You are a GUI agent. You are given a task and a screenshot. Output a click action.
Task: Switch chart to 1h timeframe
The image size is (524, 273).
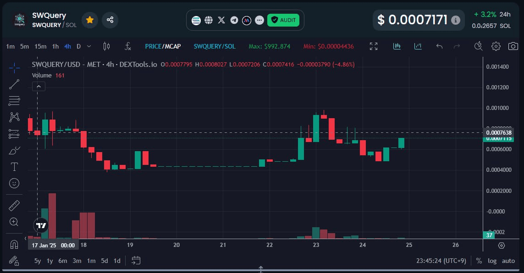55,46
